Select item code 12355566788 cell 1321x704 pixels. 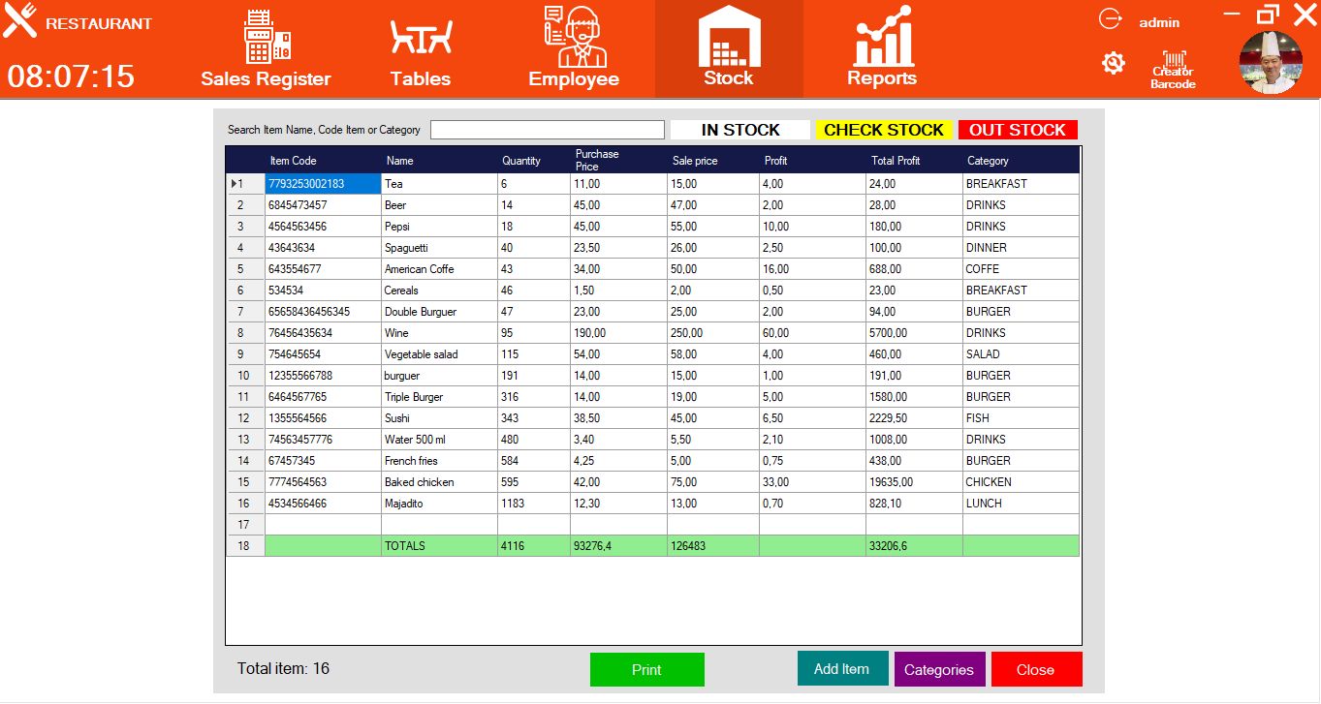[x=324, y=376]
